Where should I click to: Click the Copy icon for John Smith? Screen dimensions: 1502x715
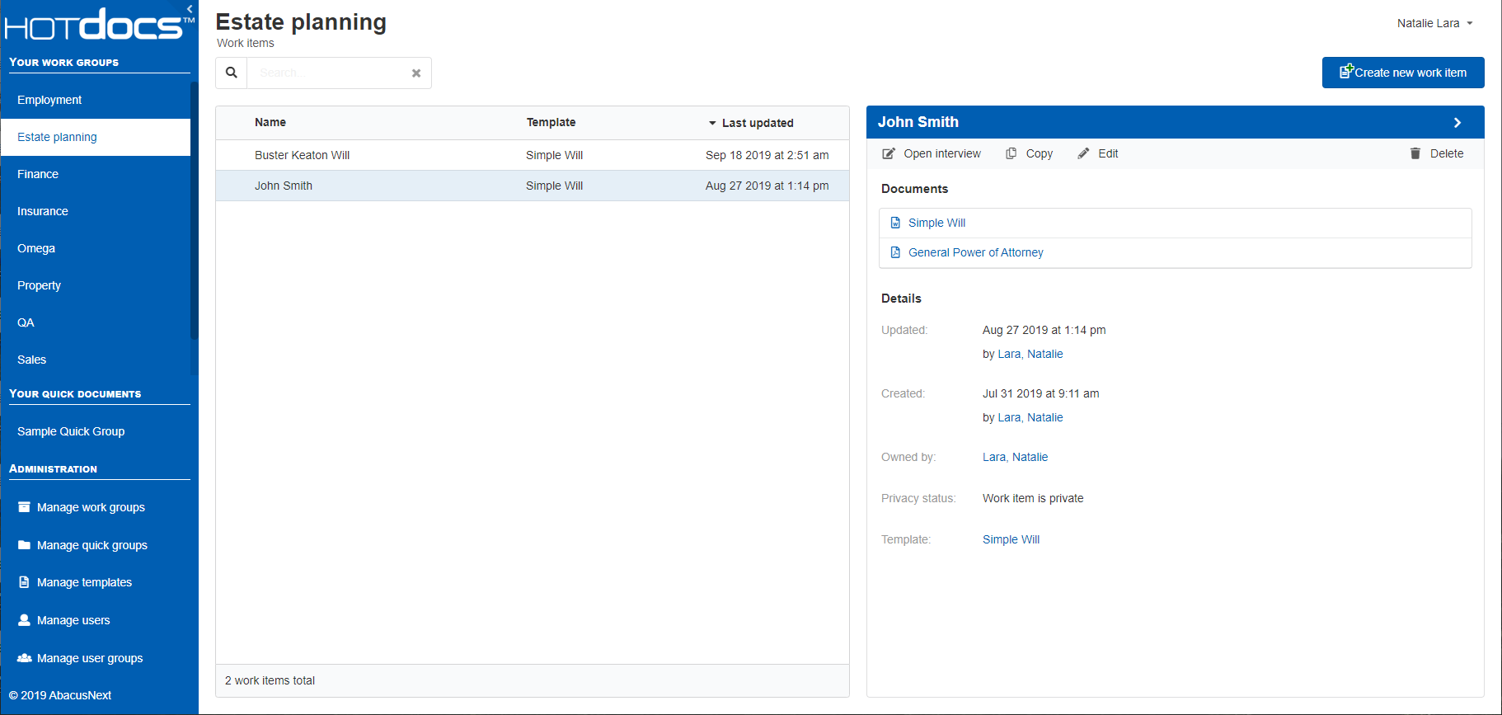[1012, 153]
